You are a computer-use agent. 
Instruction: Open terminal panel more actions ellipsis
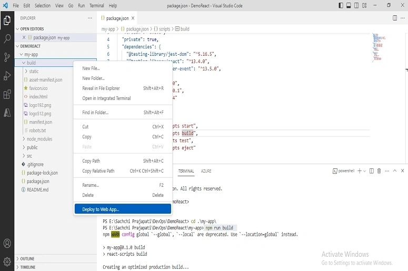[387, 171]
